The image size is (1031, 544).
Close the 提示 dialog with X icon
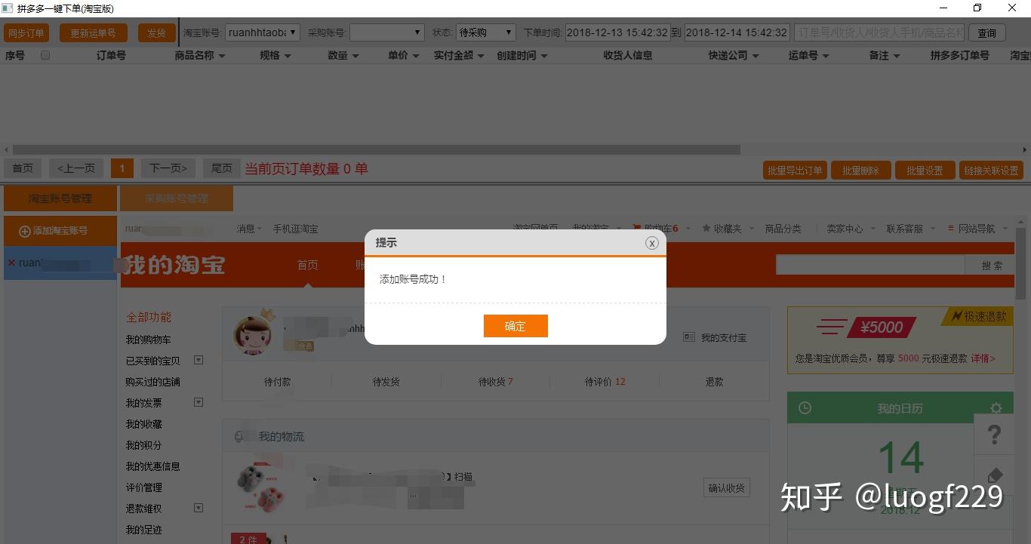coord(652,243)
